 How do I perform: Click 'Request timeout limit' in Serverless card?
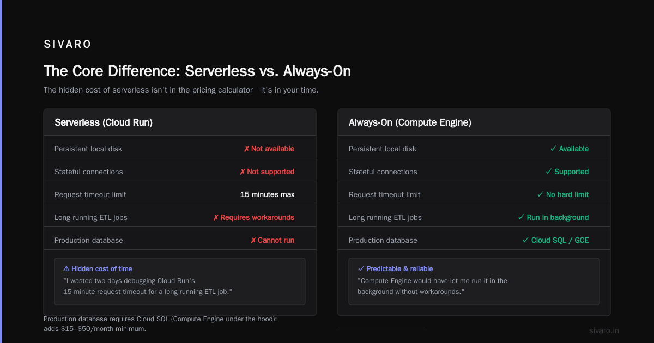90,194
